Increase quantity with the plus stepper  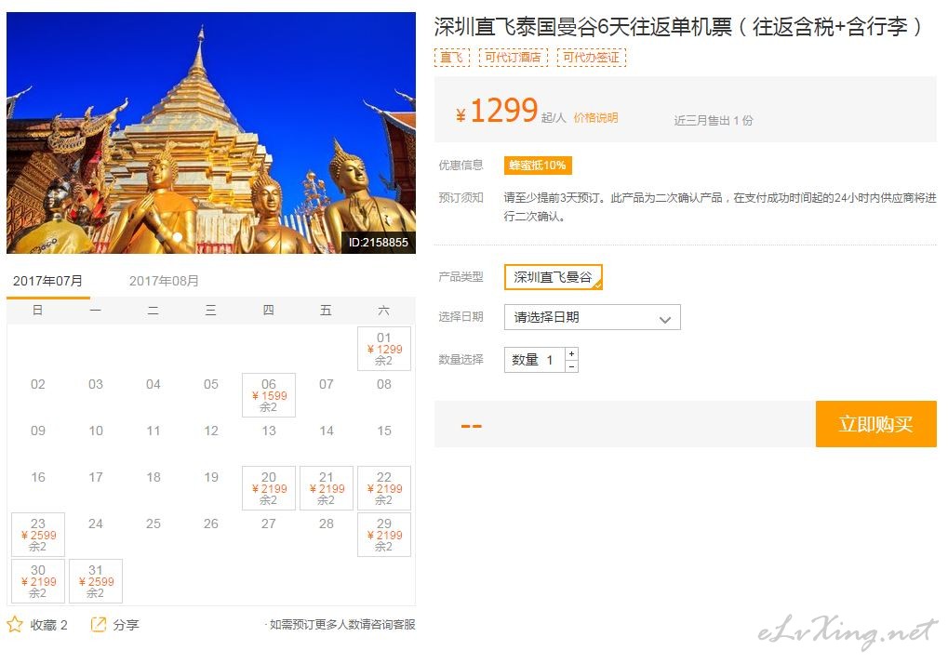[571, 353]
